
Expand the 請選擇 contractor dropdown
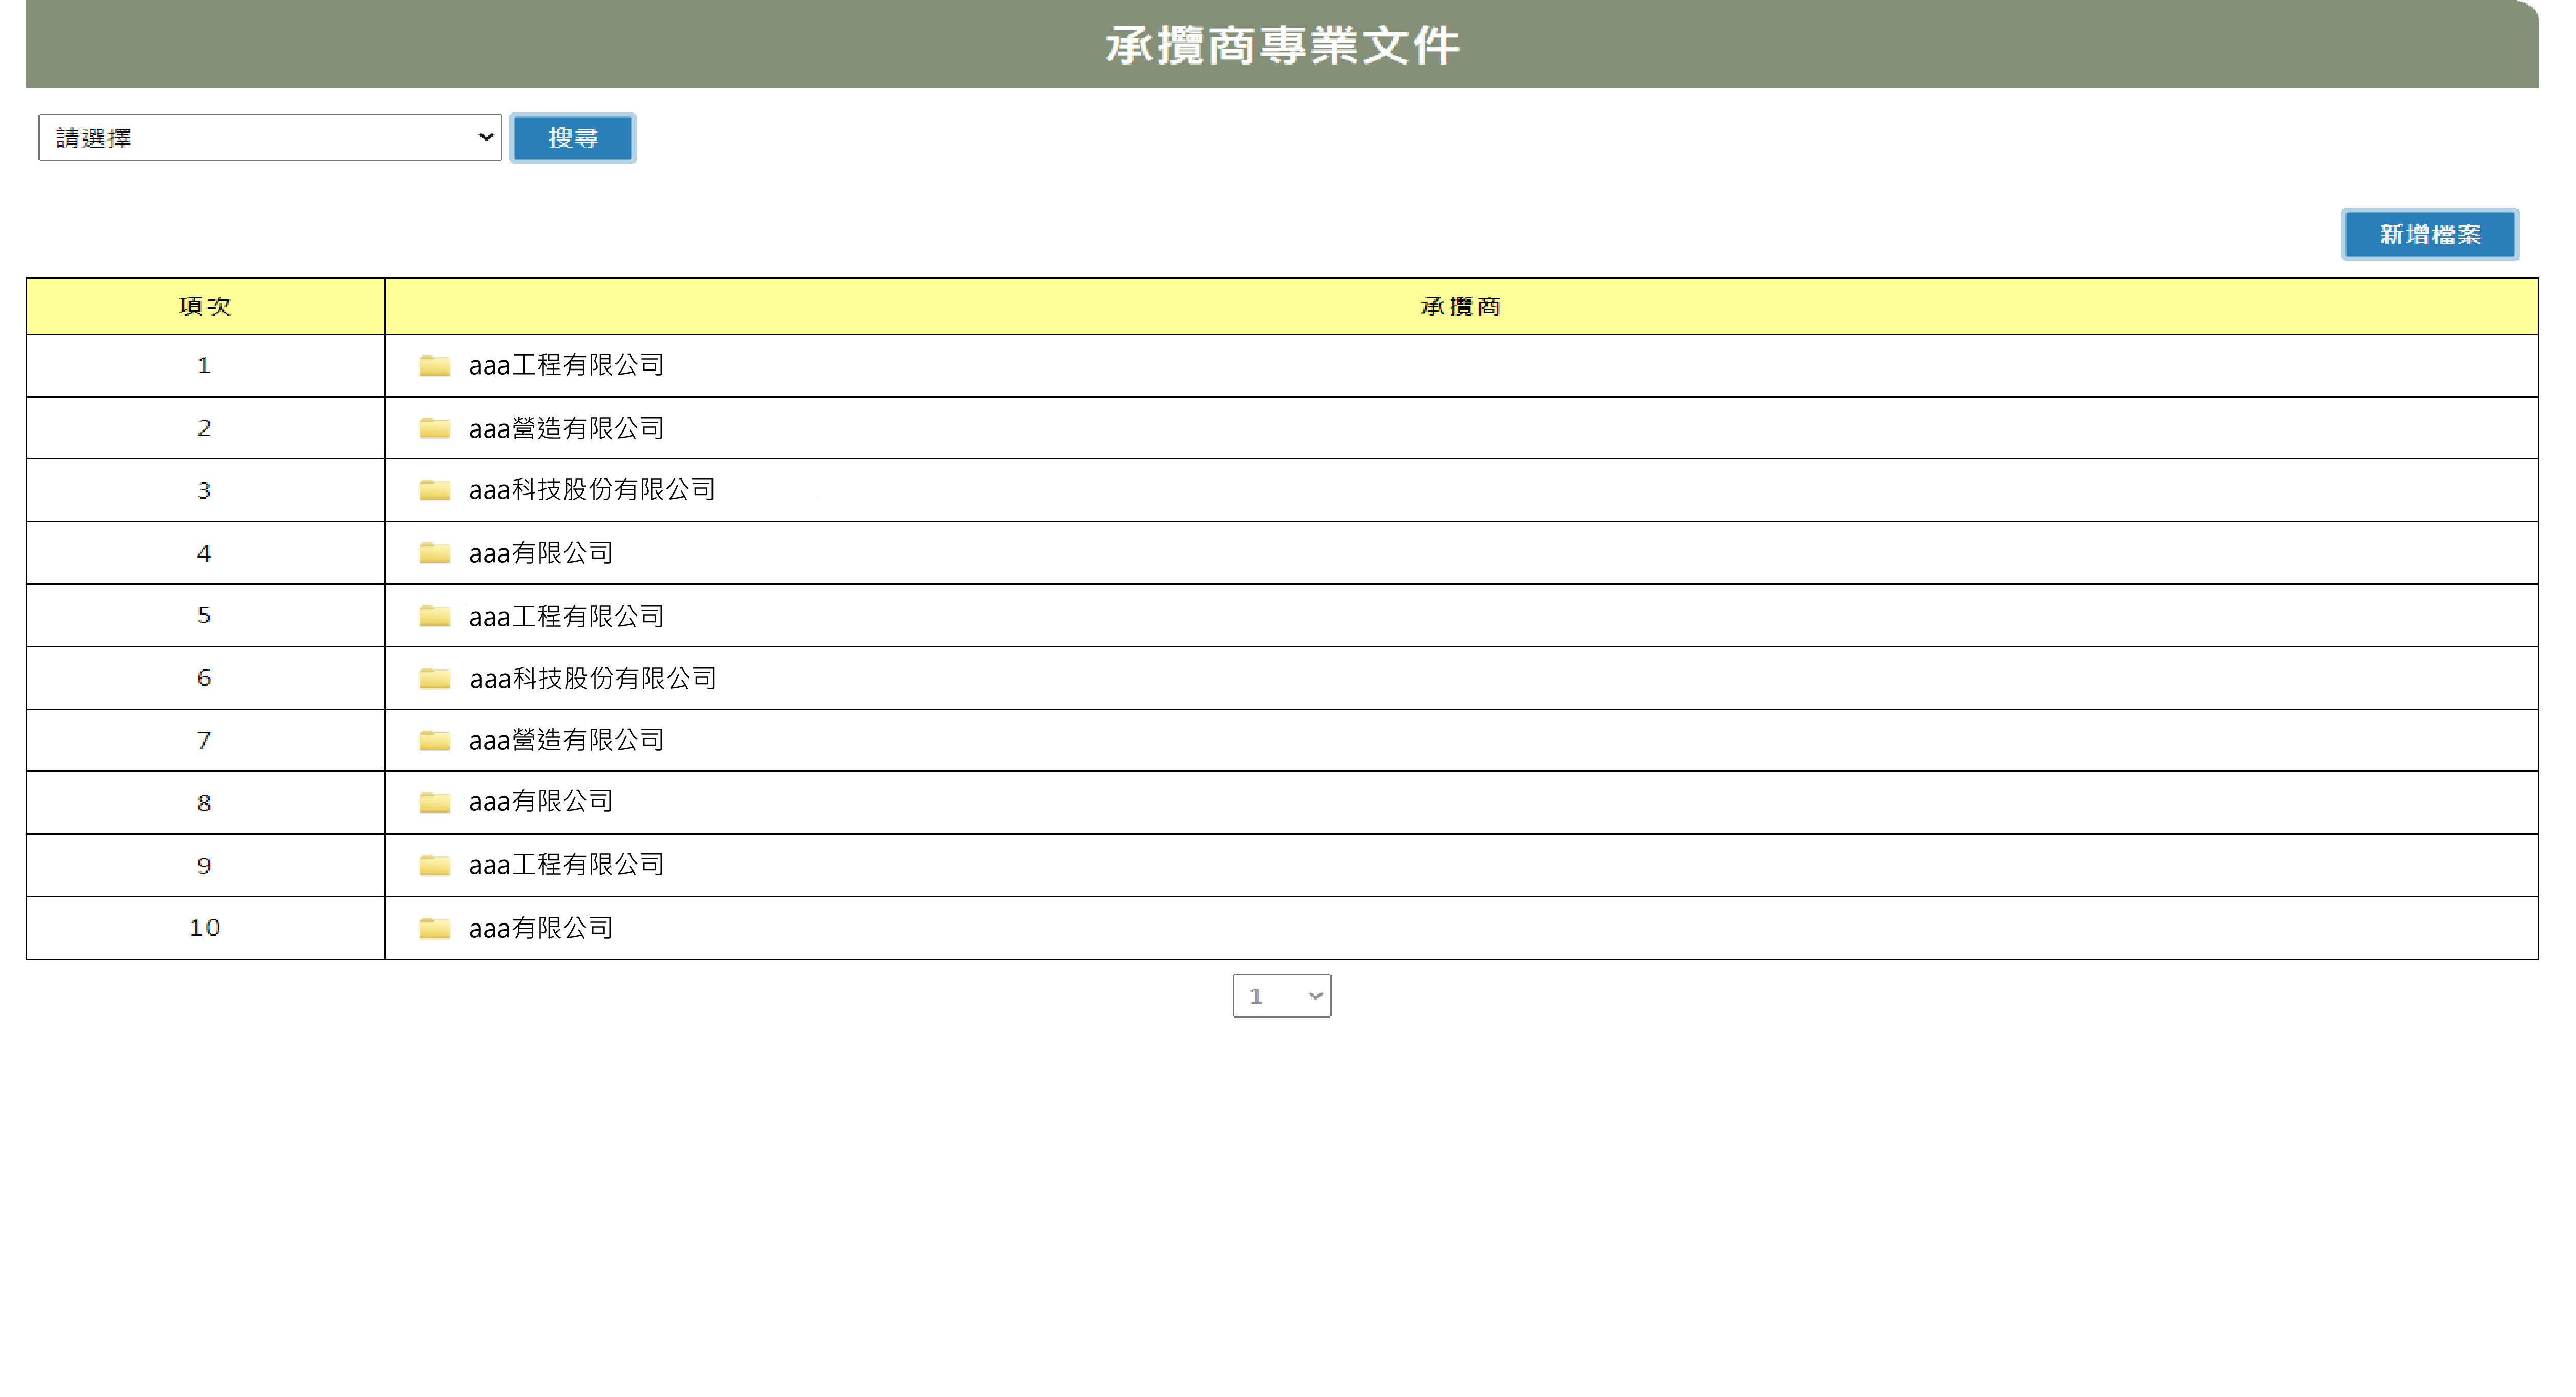click(x=270, y=137)
